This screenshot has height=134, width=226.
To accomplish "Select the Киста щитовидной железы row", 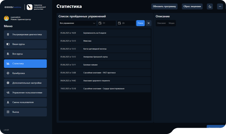I will (x=105, y=49).
